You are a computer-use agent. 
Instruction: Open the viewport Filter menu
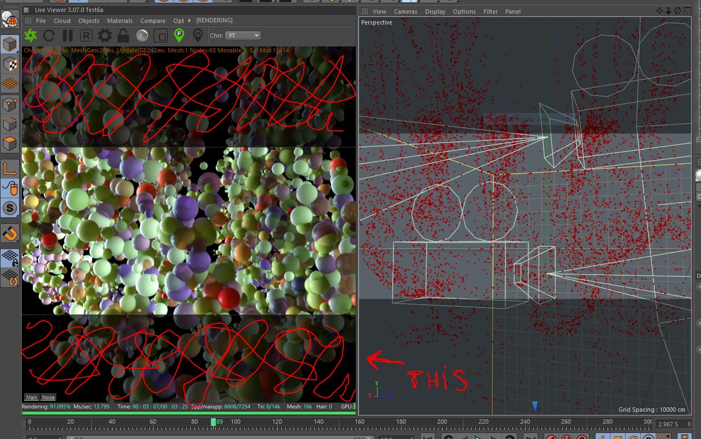(x=491, y=11)
